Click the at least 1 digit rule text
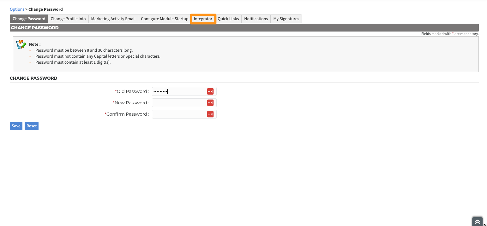 point(73,62)
